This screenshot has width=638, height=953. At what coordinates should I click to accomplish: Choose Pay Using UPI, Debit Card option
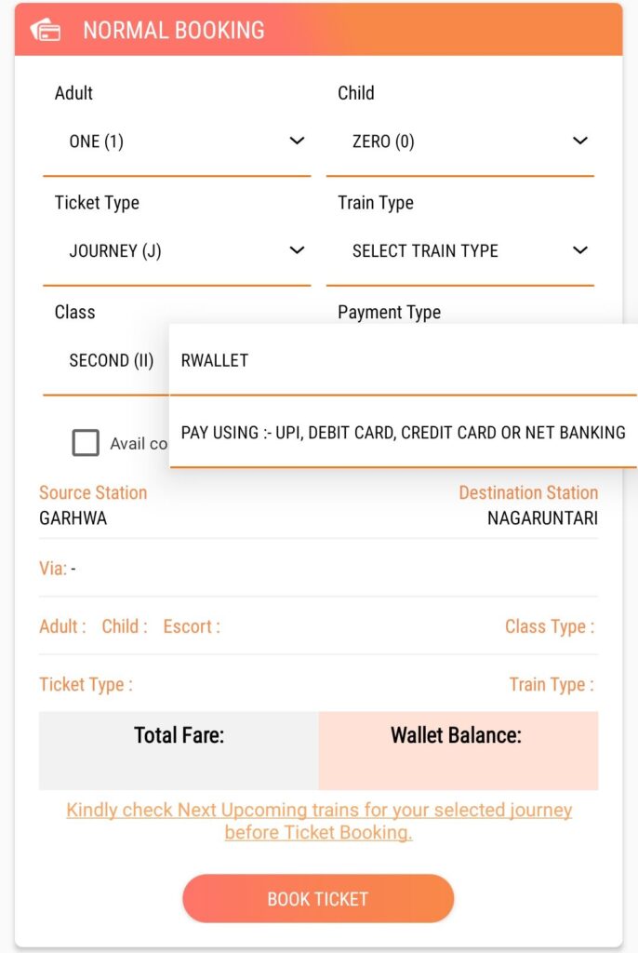404,432
